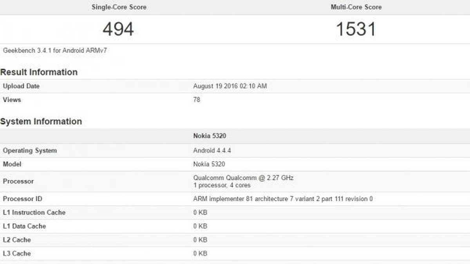
Task: Select the date August 19 2016 02:10 AM
Action: click(x=230, y=86)
